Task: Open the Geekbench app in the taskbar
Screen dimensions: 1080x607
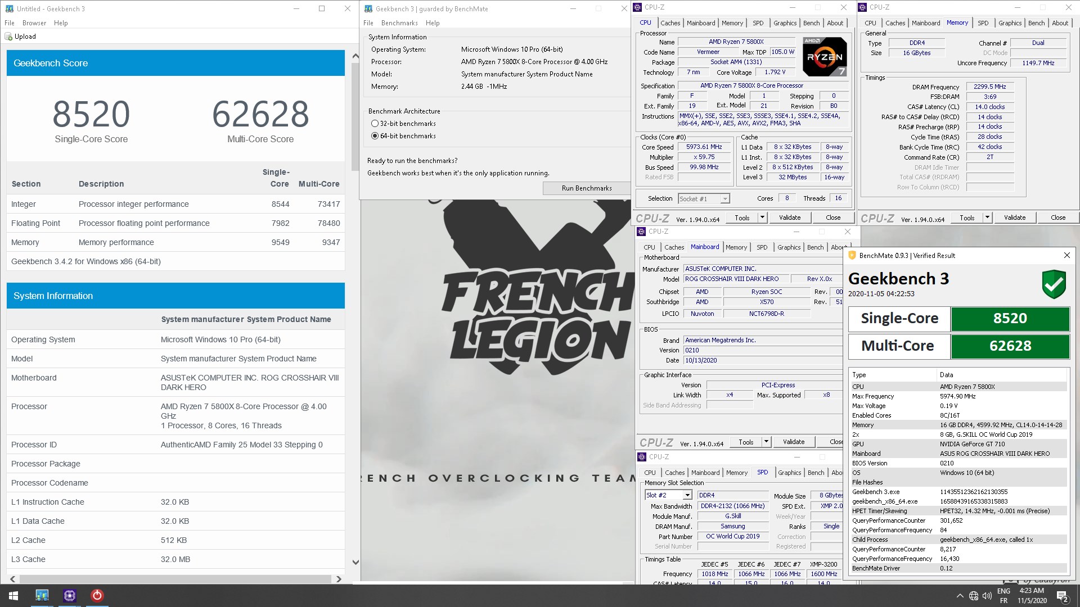Action: [x=42, y=596]
